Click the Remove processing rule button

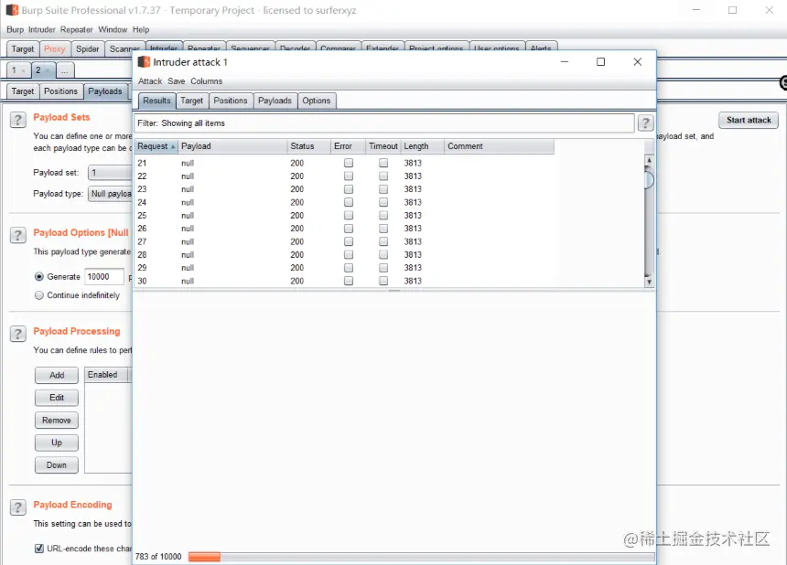[x=57, y=421]
